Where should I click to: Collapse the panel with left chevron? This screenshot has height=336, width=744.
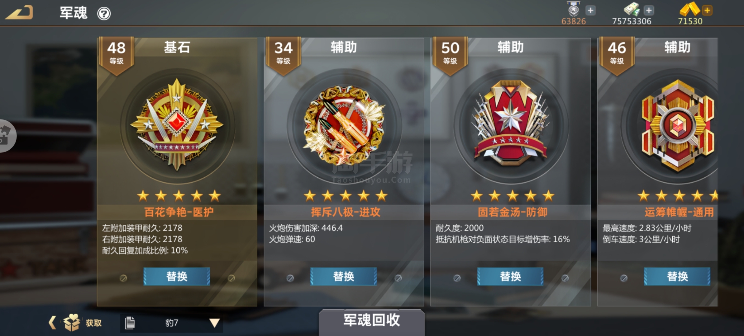point(52,323)
